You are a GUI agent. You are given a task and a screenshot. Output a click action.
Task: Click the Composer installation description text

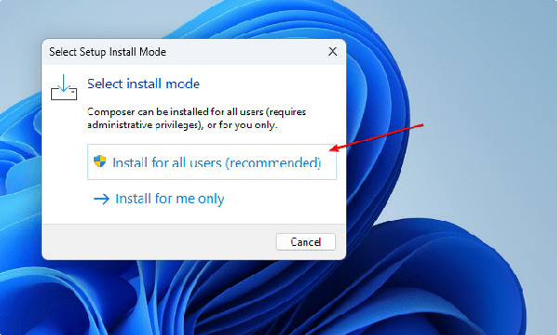pyautogui.click(x=197, y=118)
